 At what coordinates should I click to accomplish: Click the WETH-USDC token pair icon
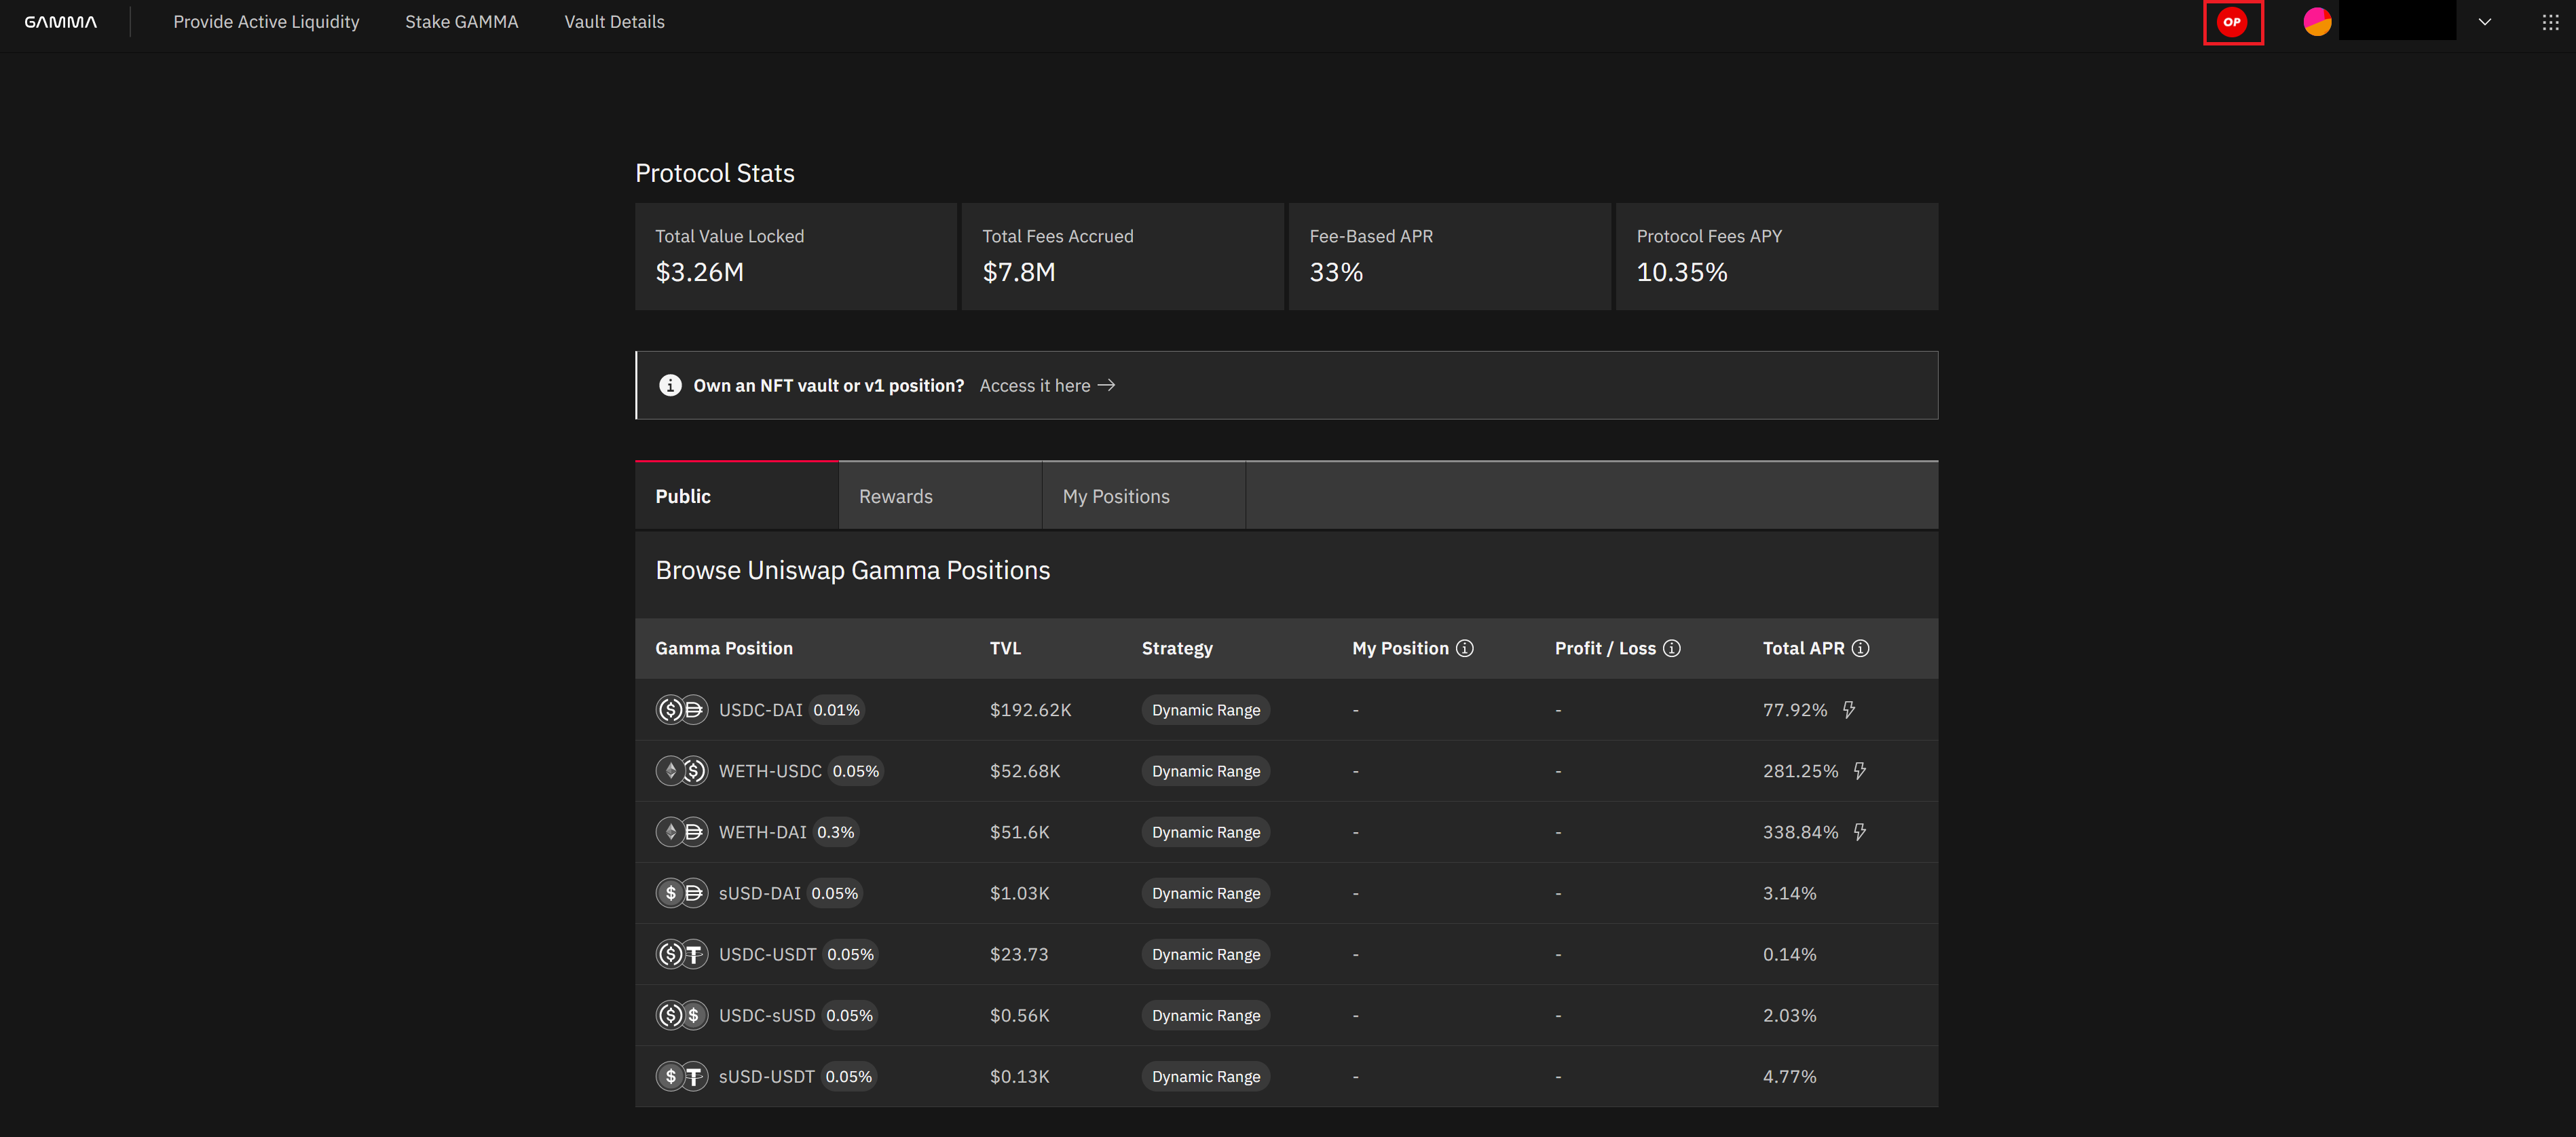pyautogui.click(x=682, y=771)
